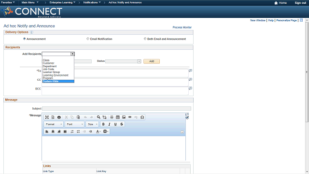Viewport: 309px width, 174px height.
Task: Open Notifications breadcrumb menu
Action: click(x=92, y=2)
